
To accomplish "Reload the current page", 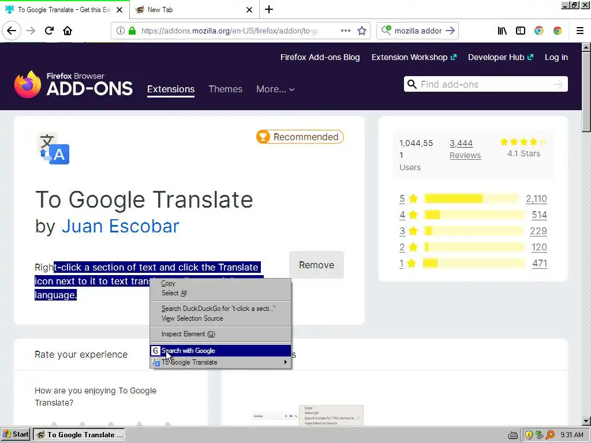I will point(49,31).
